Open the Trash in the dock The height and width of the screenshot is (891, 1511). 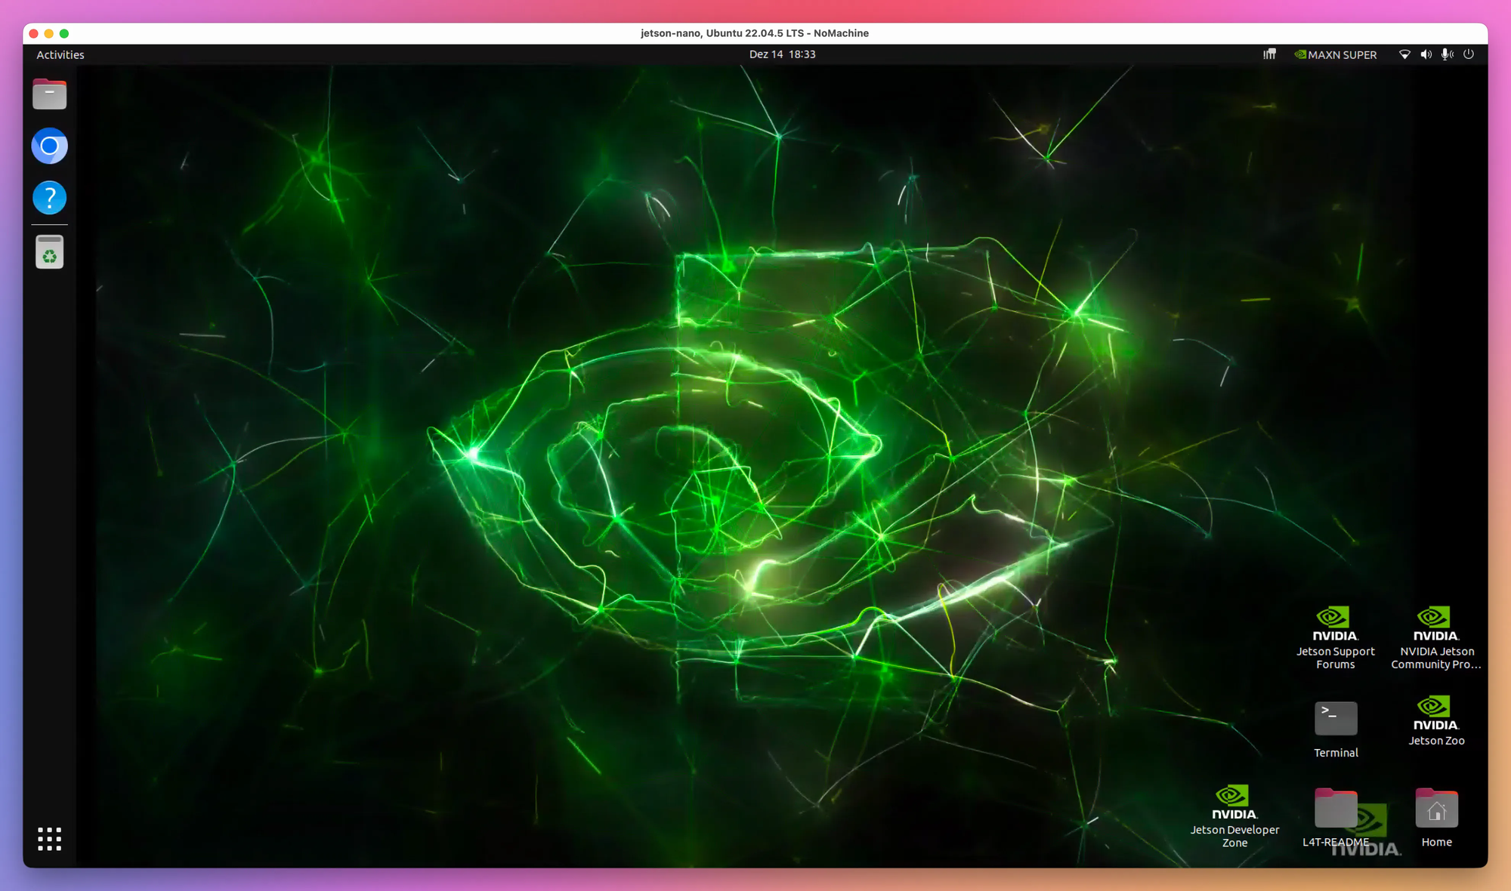49,252
